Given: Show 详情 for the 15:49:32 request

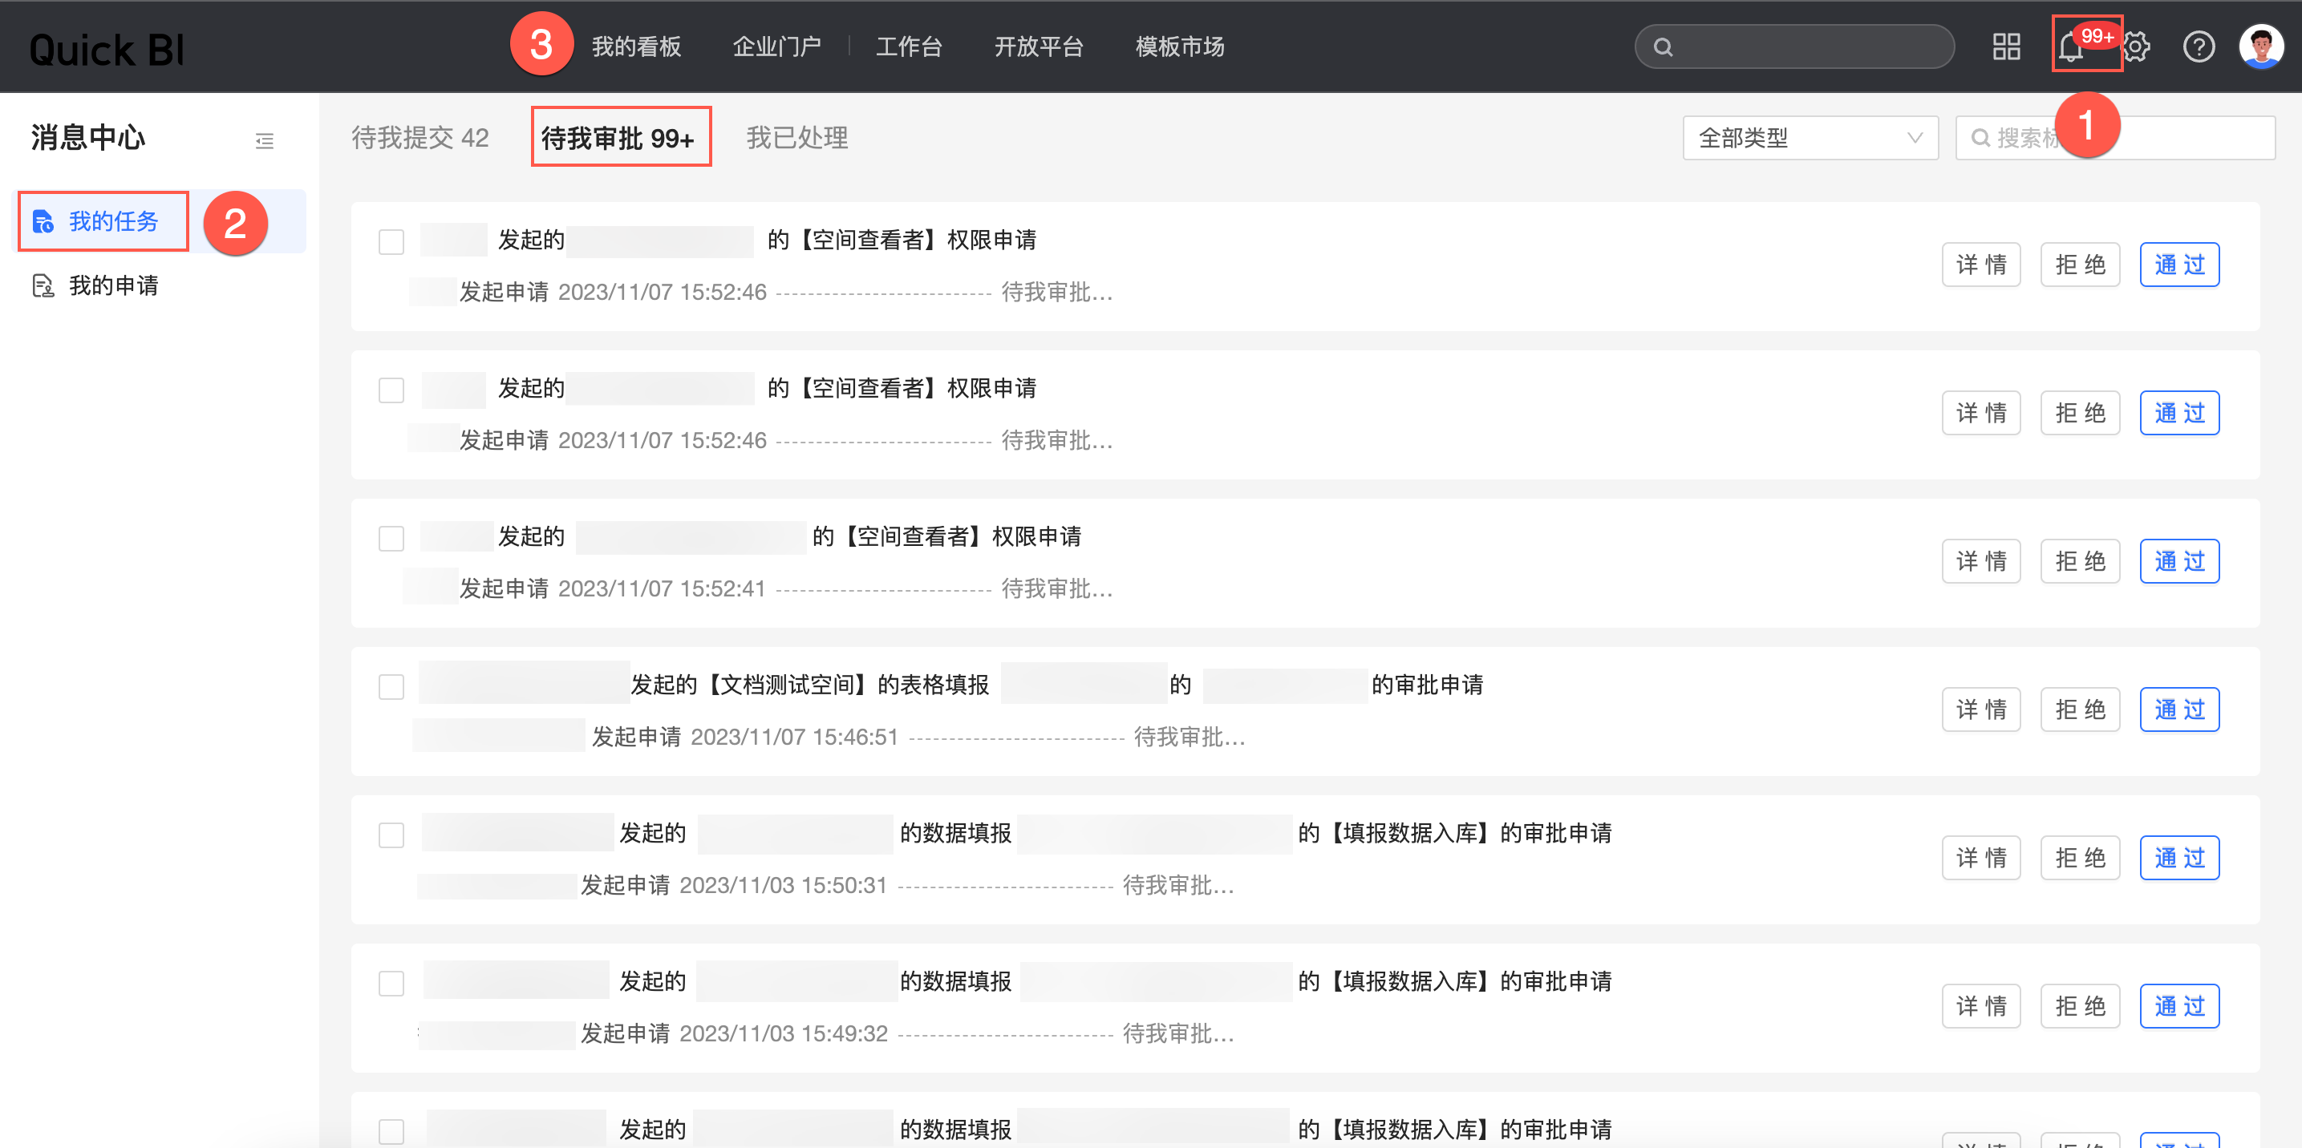Looking at the screenshot, I should click(1981, 1006).
